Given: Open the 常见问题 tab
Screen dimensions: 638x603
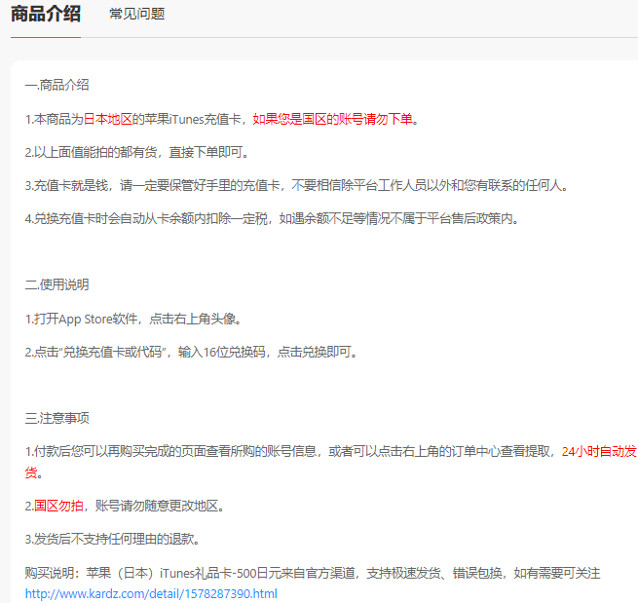Looking at the screenshot, I should coord(136,14).
